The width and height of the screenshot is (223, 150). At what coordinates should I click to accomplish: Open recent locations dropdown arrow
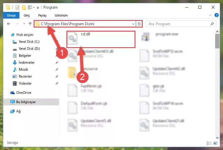pos(24,24)
